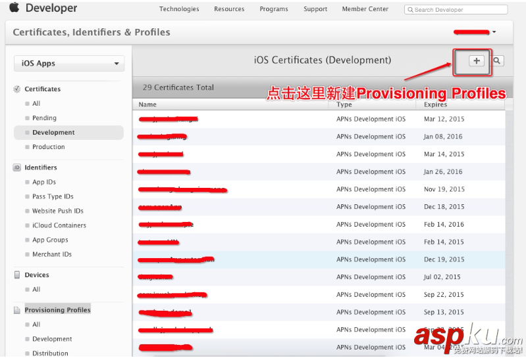
Task: Open App IDs identifiers
Action: [44, 182]
